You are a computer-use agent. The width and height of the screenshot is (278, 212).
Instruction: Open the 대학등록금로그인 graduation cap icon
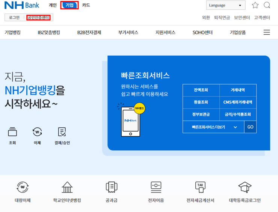point(245,187)
